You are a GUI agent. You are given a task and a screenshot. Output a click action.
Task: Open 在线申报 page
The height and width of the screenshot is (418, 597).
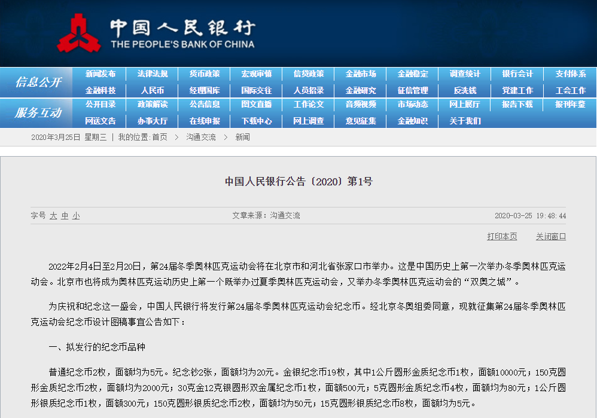tap(205, 121)
